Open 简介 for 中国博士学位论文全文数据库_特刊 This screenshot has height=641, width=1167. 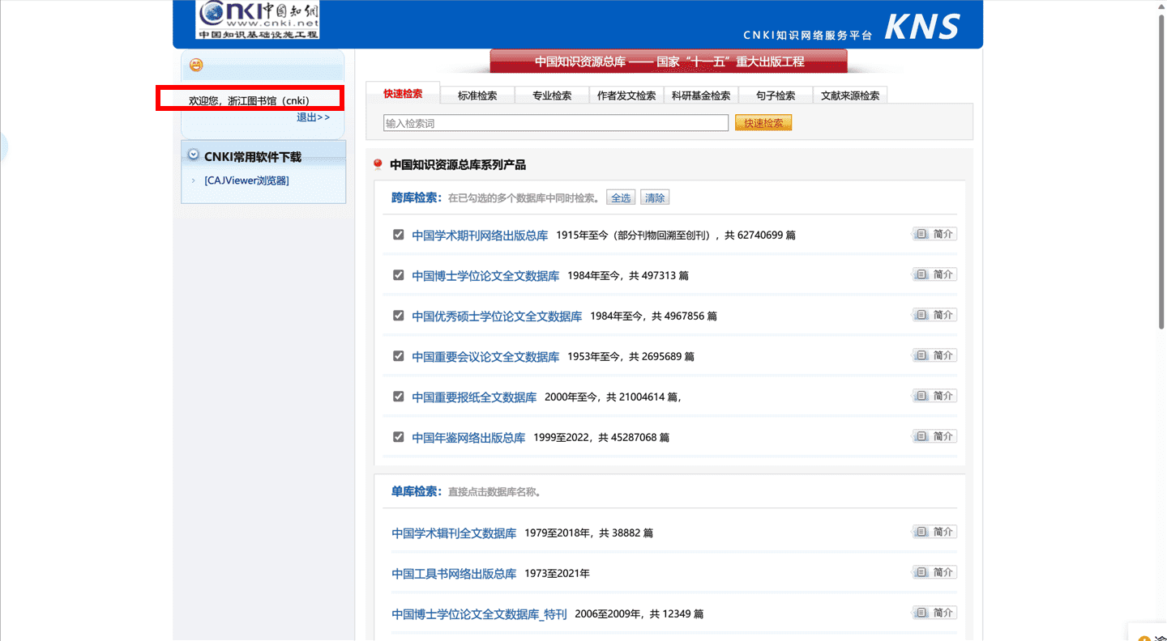click(934, 613)
